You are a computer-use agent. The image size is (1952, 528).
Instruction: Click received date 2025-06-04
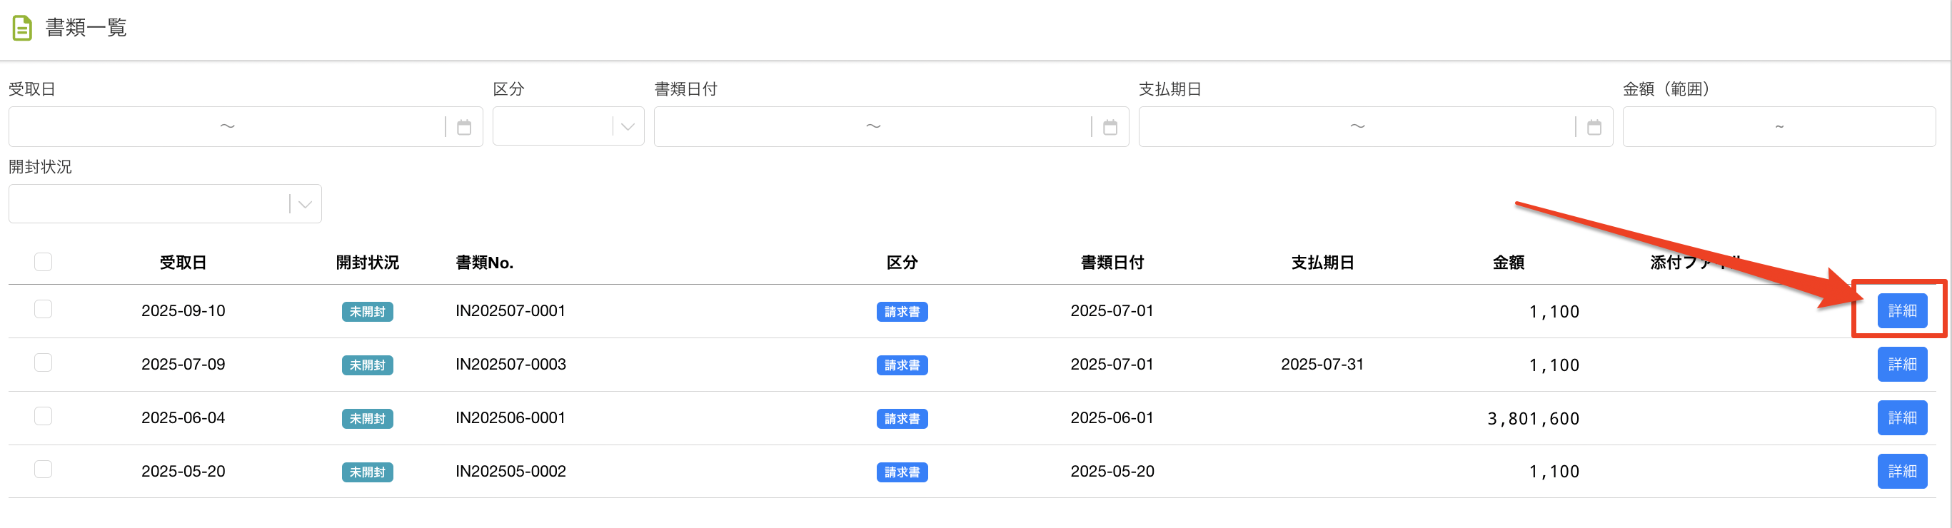(x=183, y=418)
